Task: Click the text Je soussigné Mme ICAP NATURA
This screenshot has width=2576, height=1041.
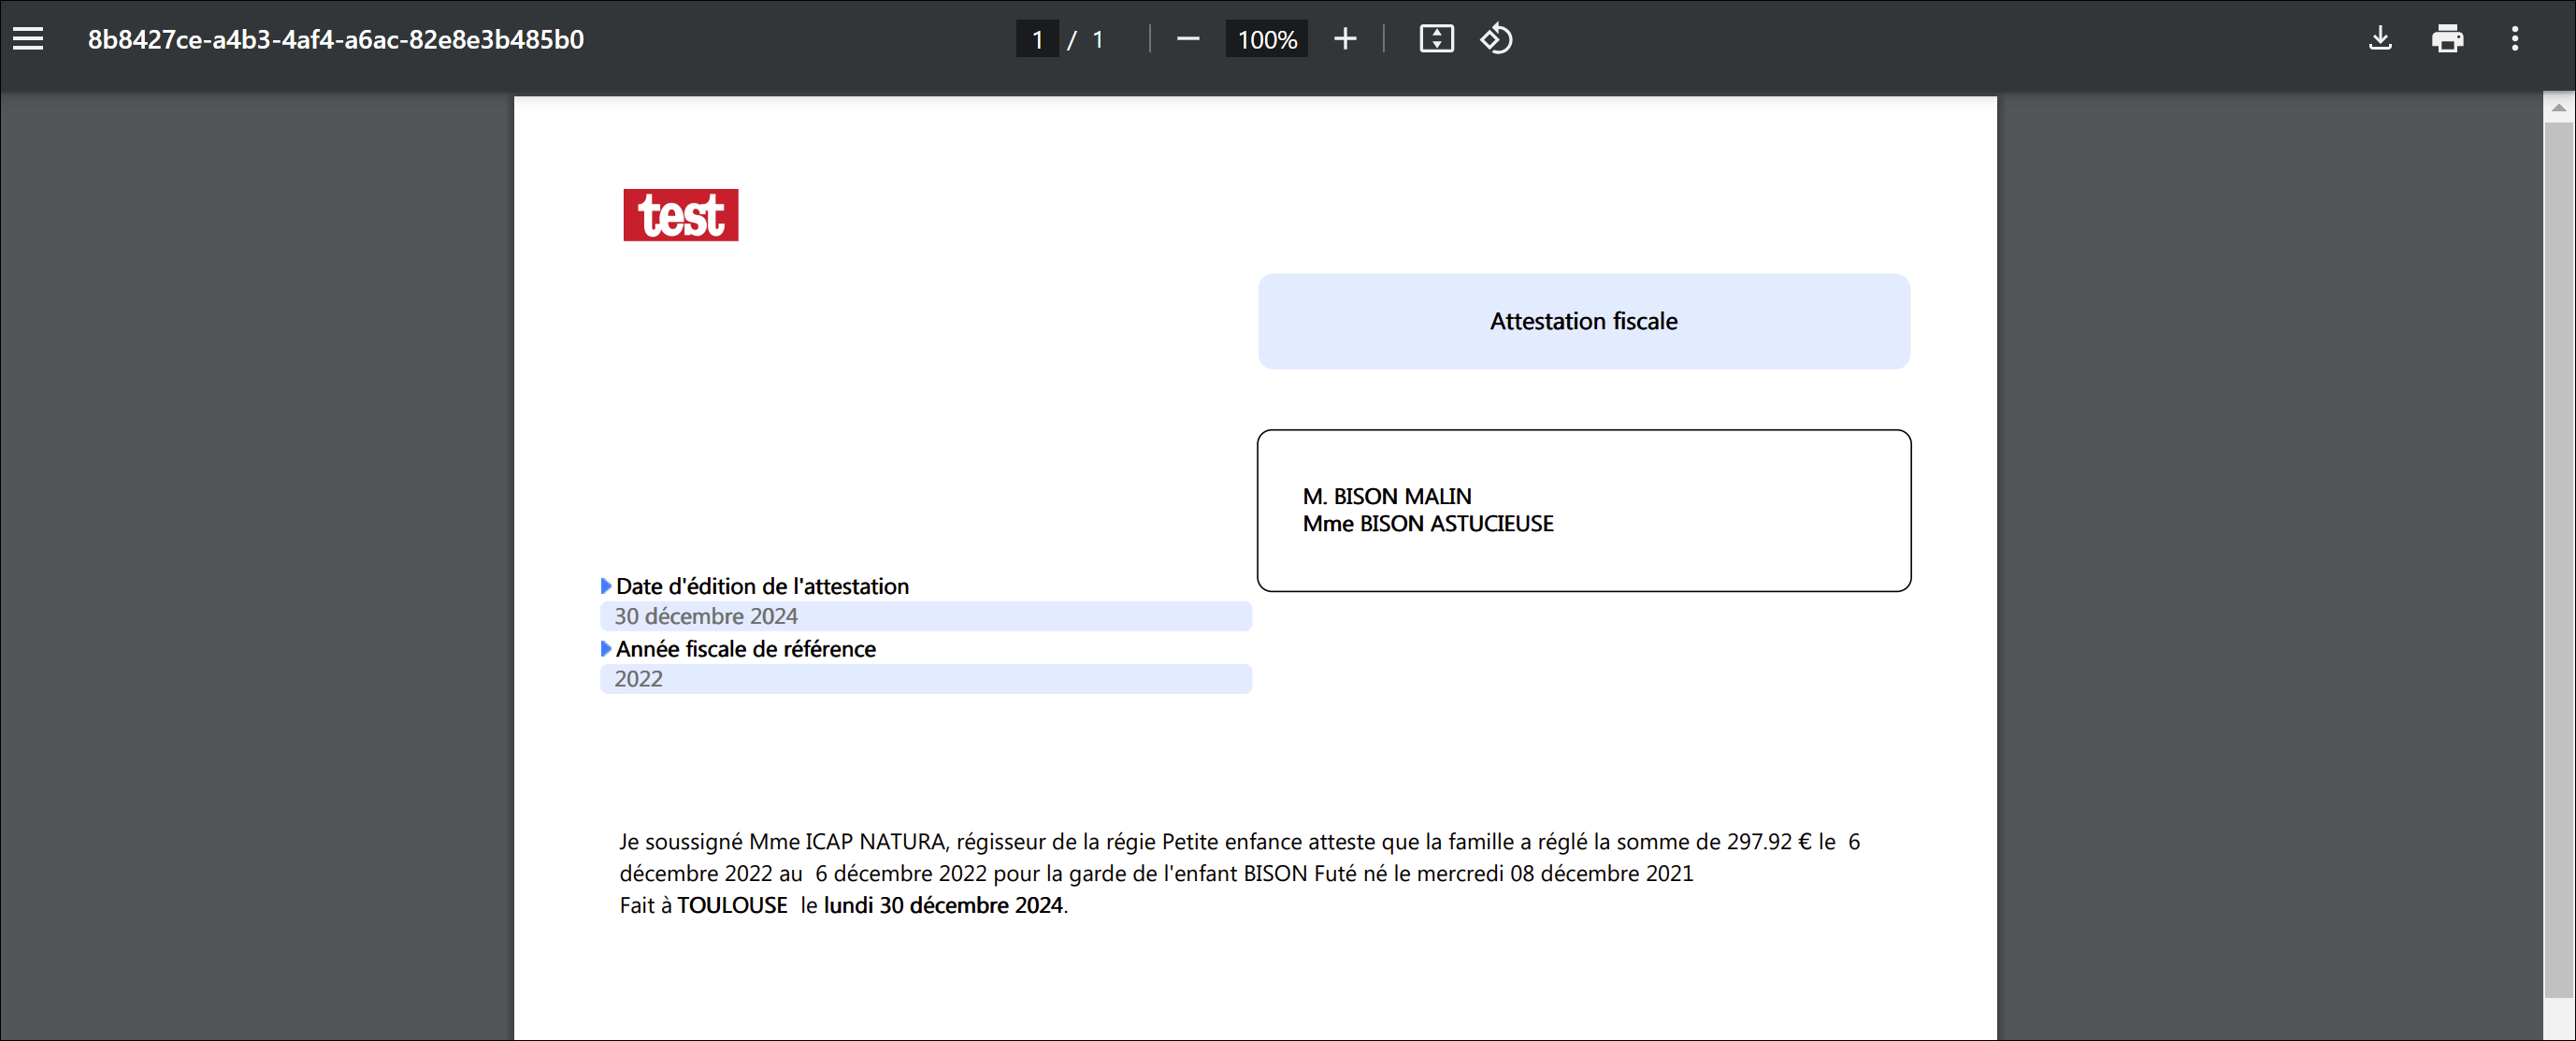Action: (x=782, y=841)
